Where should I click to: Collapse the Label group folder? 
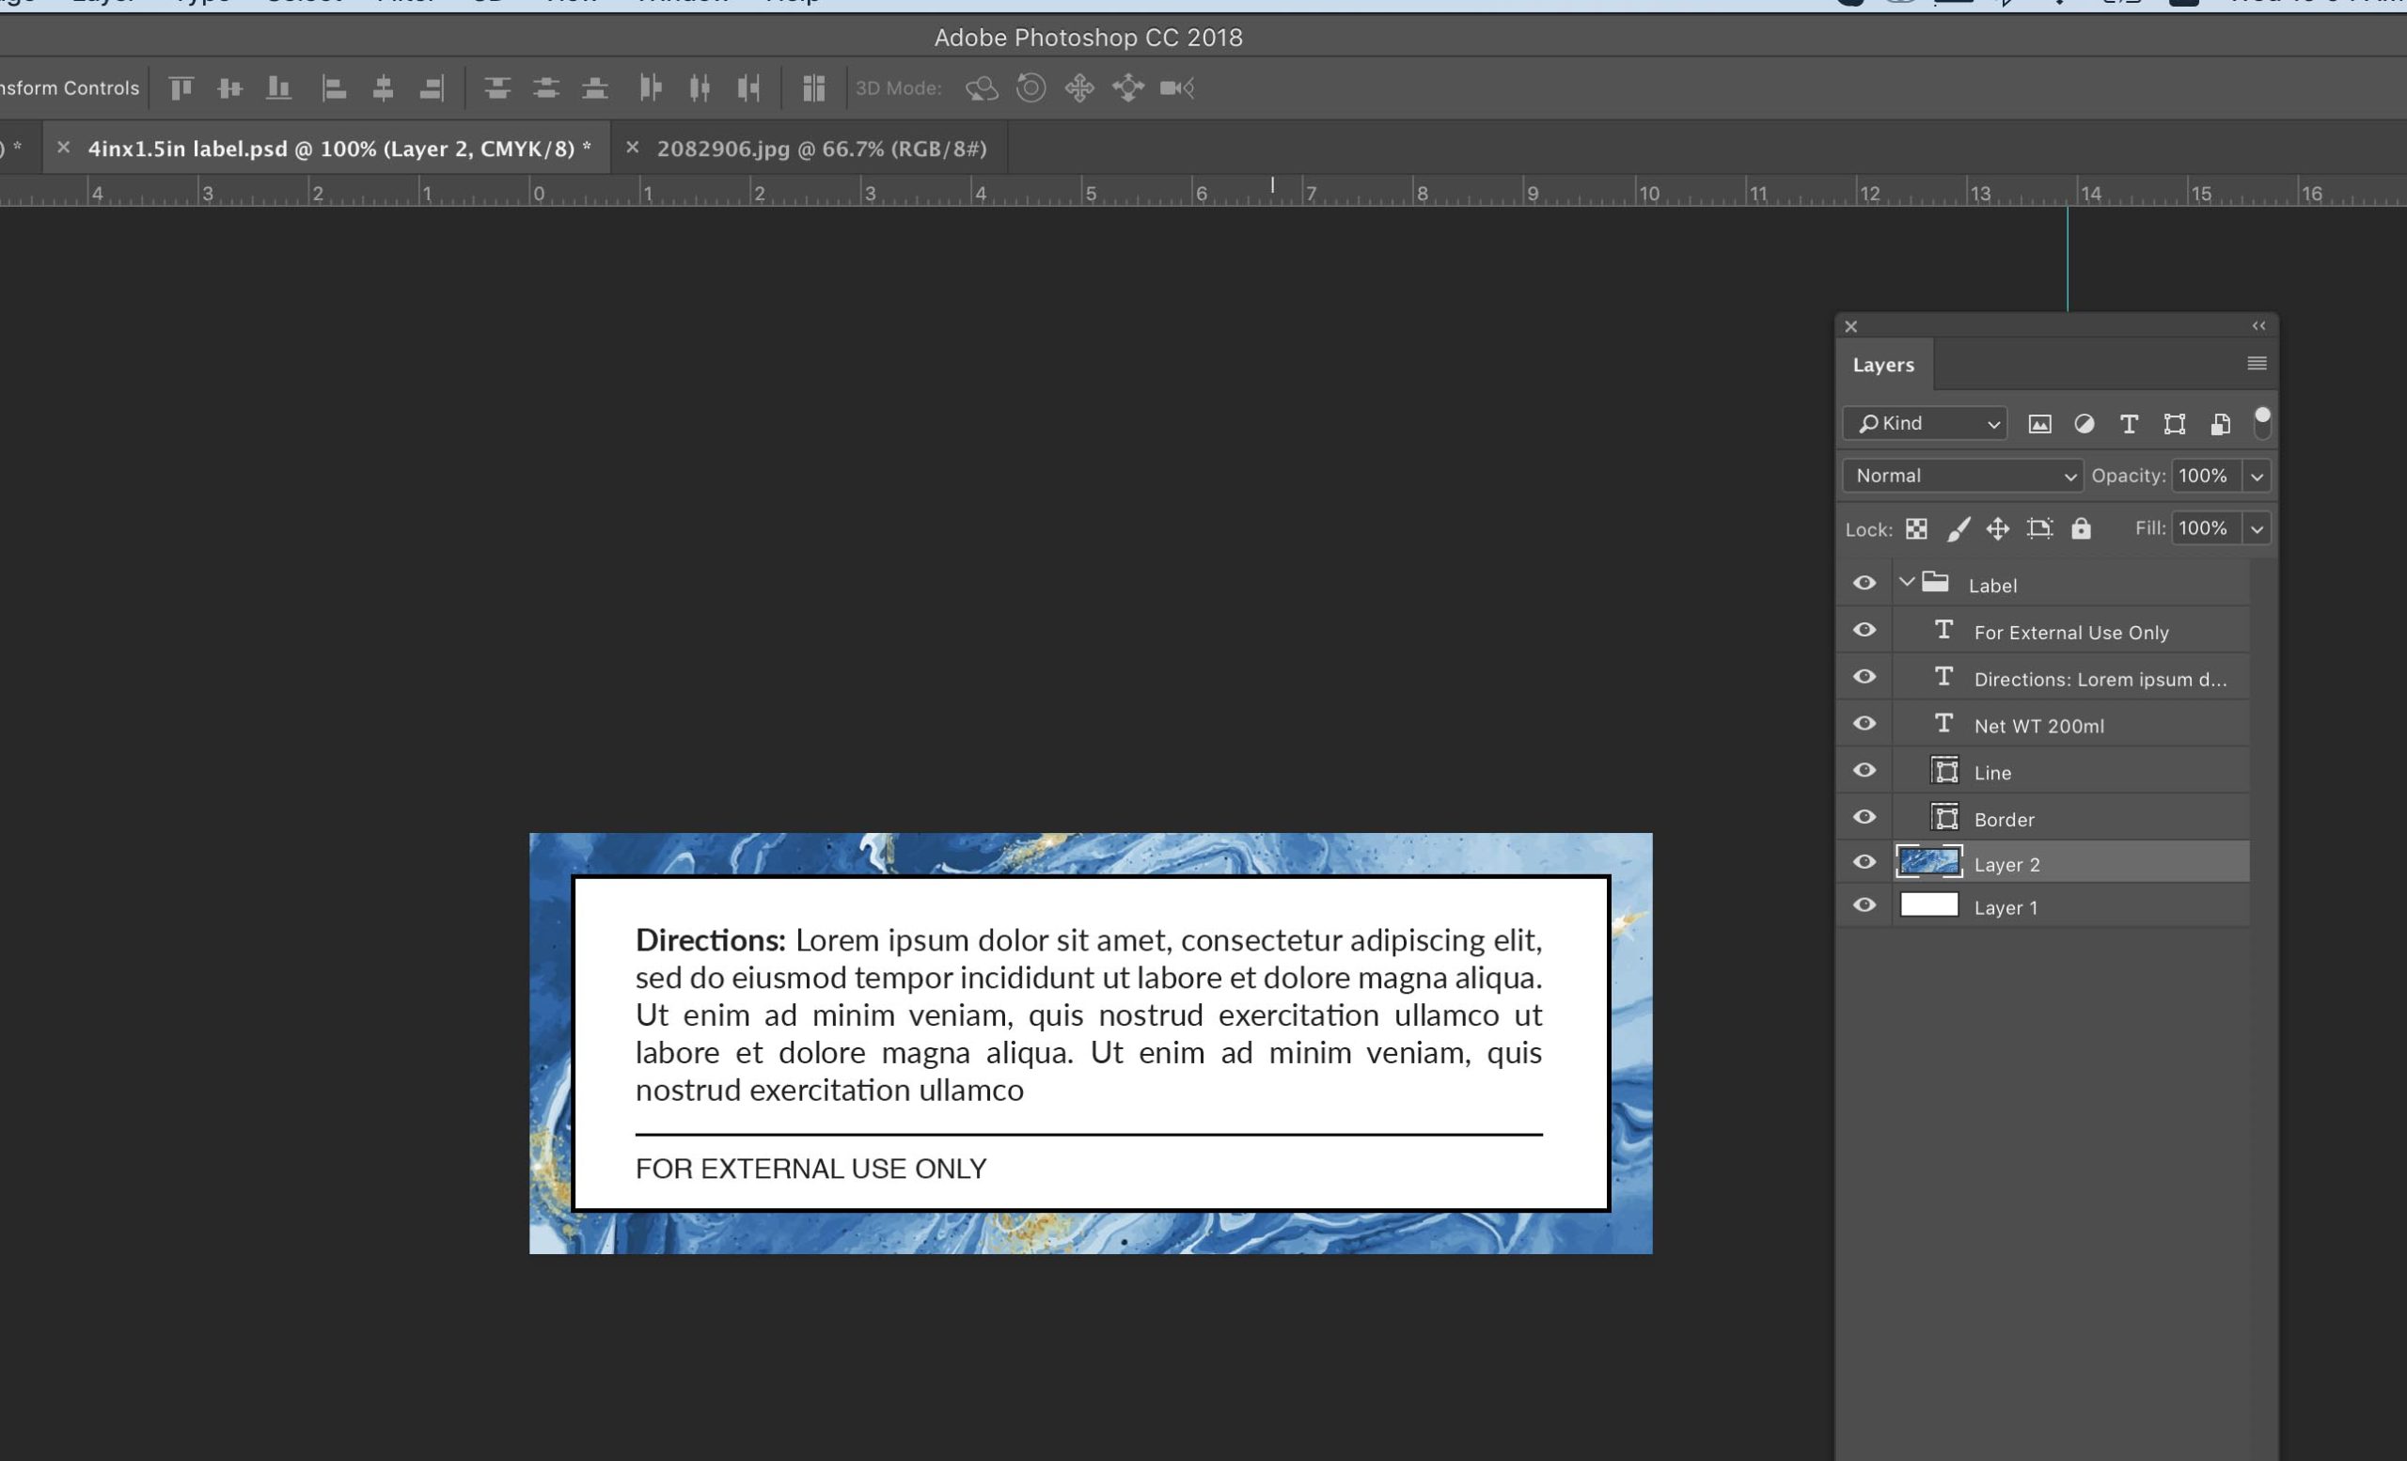coord(1906,583)
